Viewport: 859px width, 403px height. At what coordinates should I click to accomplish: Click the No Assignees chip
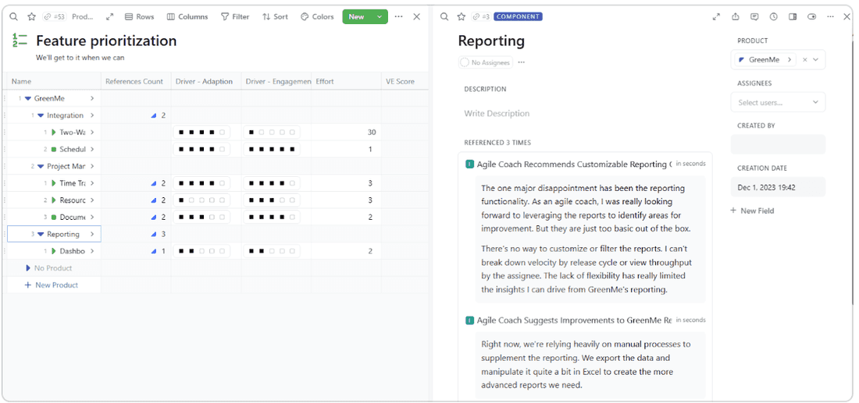click(x=486, y=62)
